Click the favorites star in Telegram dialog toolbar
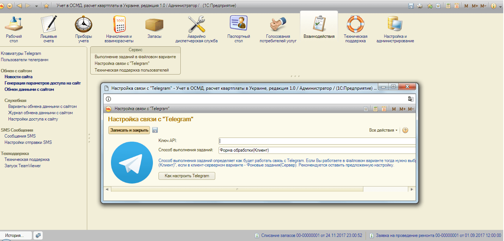 pyautogui.click(x=366, y=109)
